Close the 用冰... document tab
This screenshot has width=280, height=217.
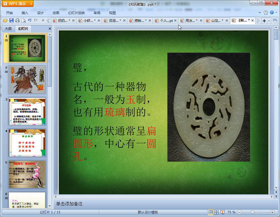[x=201, y=21]
